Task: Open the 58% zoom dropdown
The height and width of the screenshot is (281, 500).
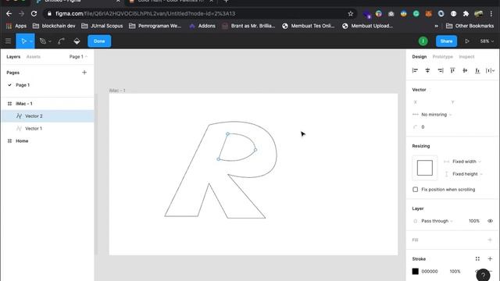Action: pyautogui.click(x=487, y=41)
